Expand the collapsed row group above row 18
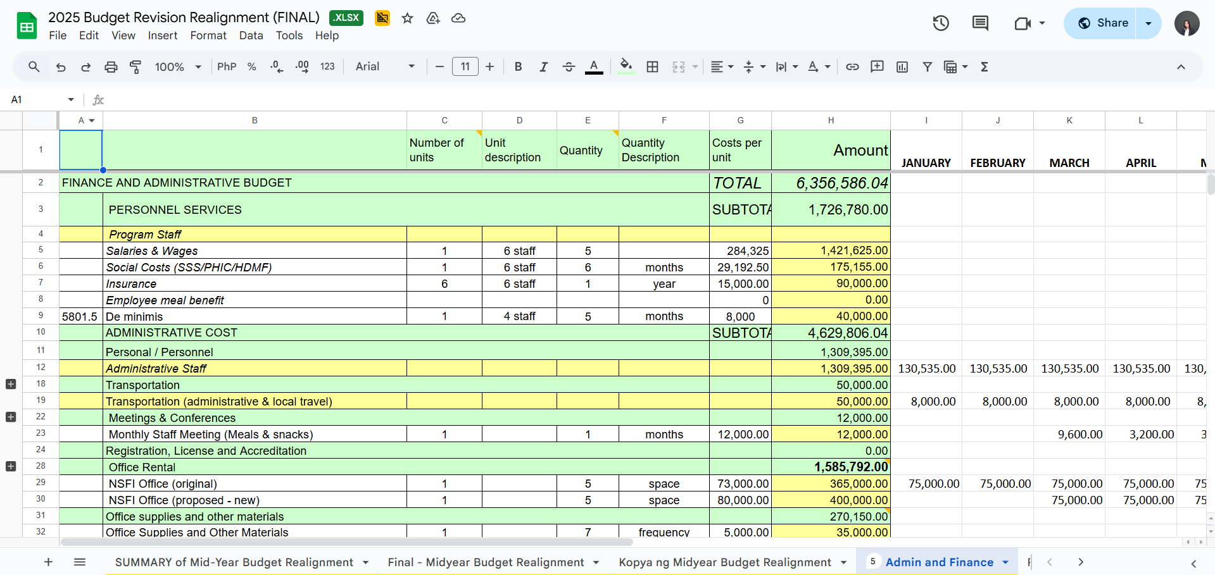The height and width of the screenshot is (575, 1215). coord(11,384)
